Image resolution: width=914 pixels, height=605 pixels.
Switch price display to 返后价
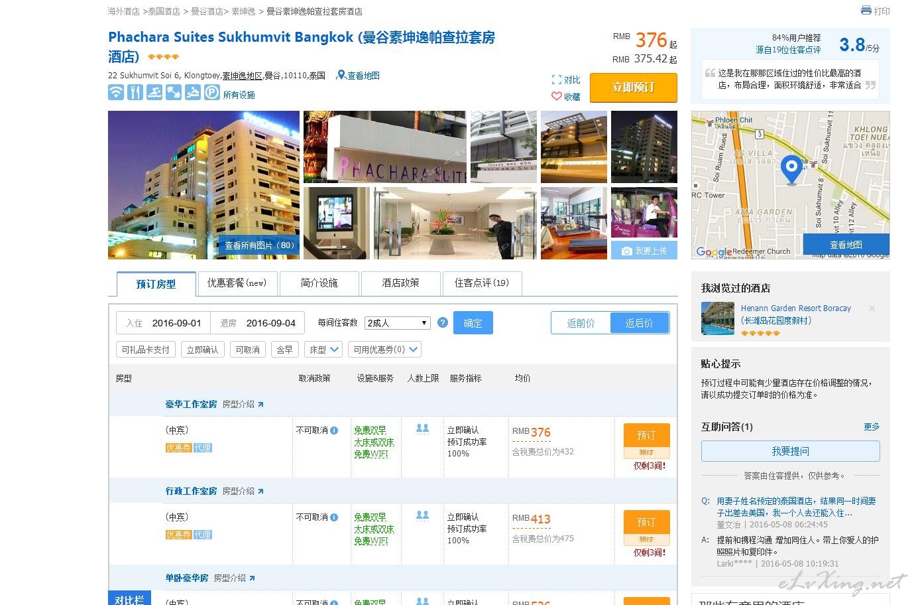pyautogui.click(x=639, y=323)
